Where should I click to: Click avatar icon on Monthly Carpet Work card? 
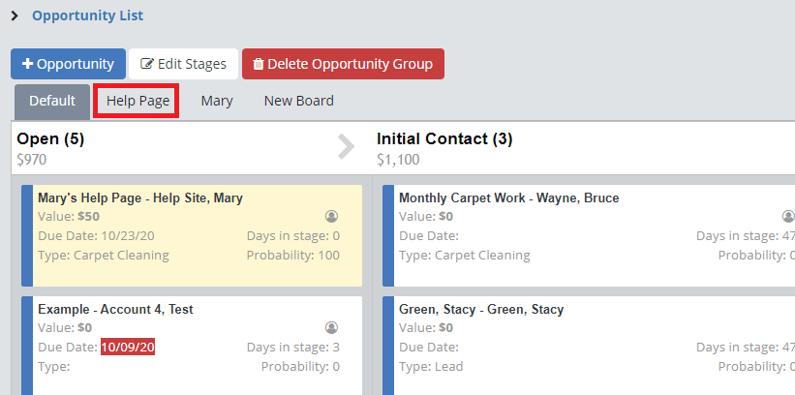click(x=788, y=217)
